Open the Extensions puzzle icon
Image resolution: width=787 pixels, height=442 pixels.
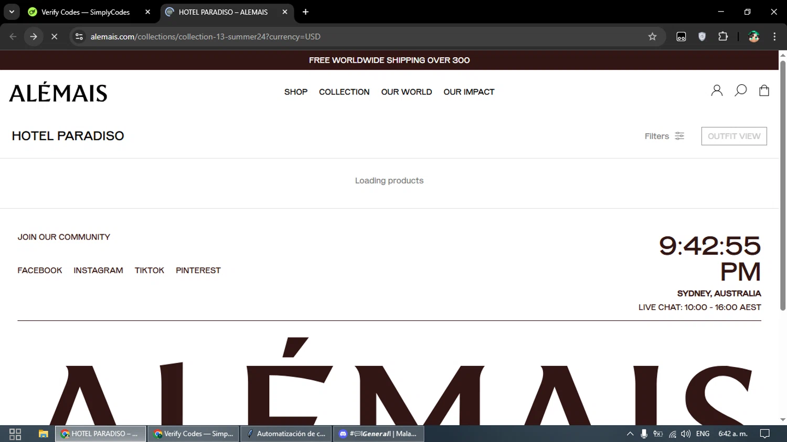pos(723,37)
